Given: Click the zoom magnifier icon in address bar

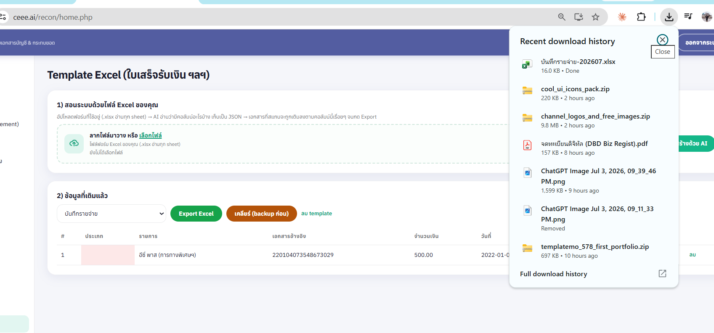Looking at the screenshot, I should pyautogui.click(x=562, y=17).
